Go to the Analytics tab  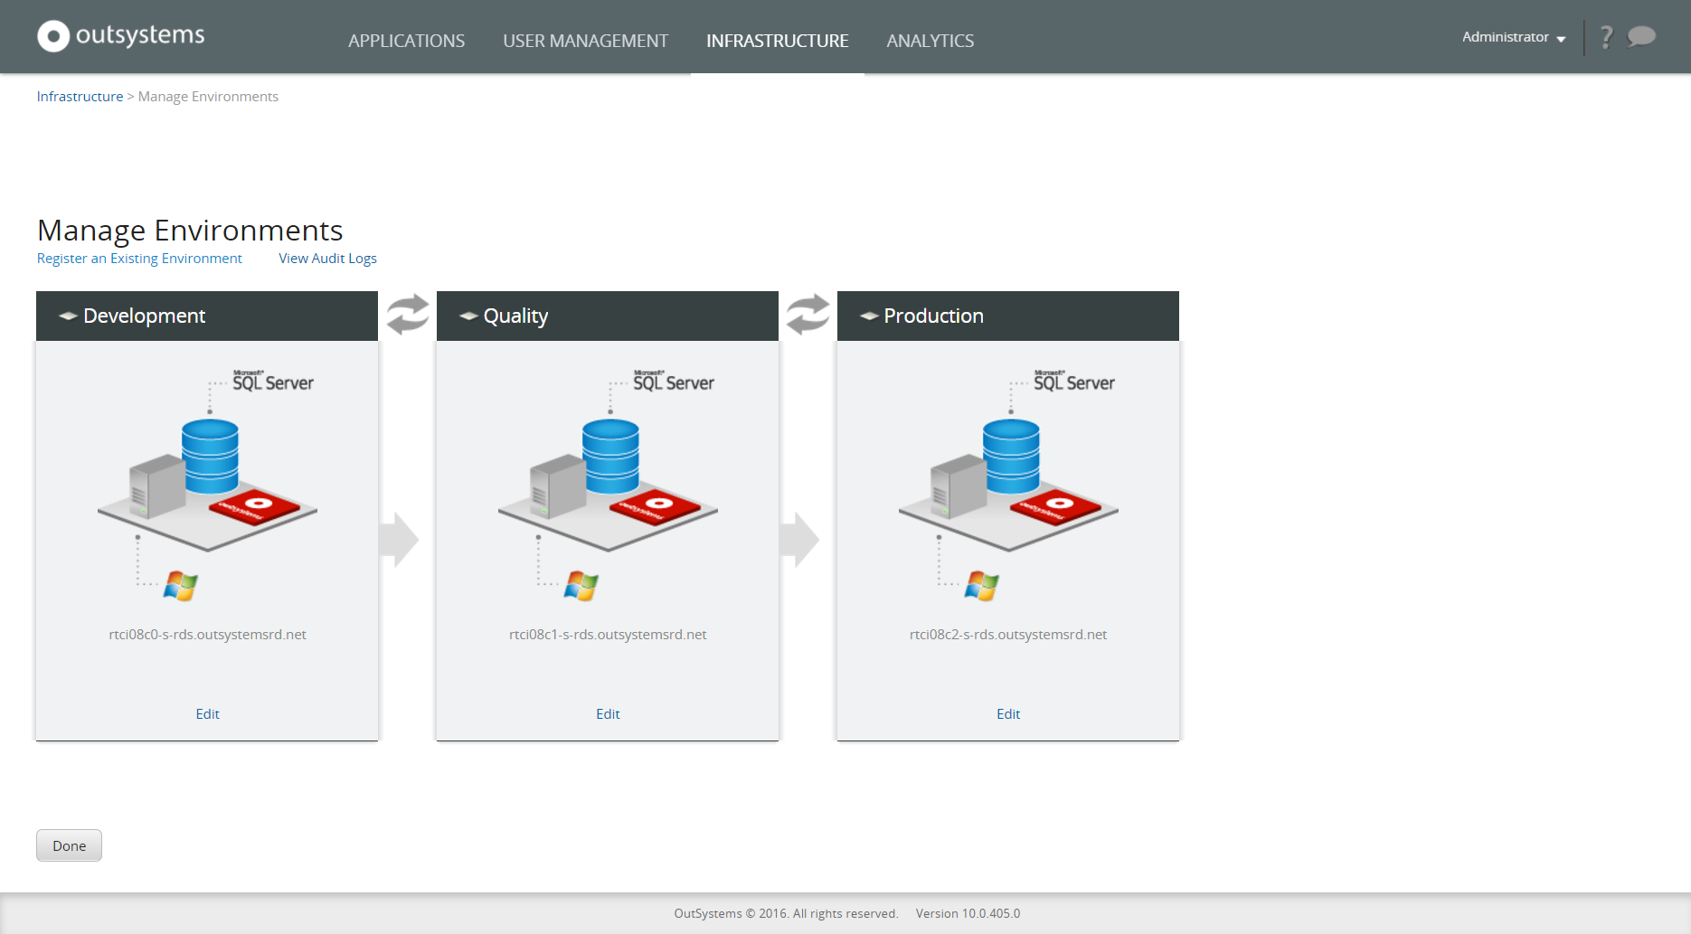[931, 41]
